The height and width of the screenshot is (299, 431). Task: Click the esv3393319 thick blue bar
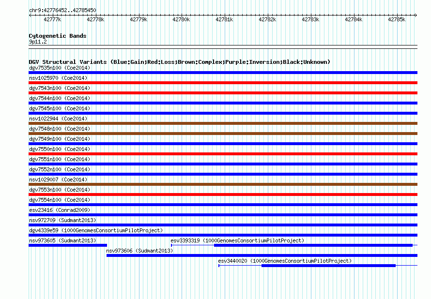[x=313, y=245]
